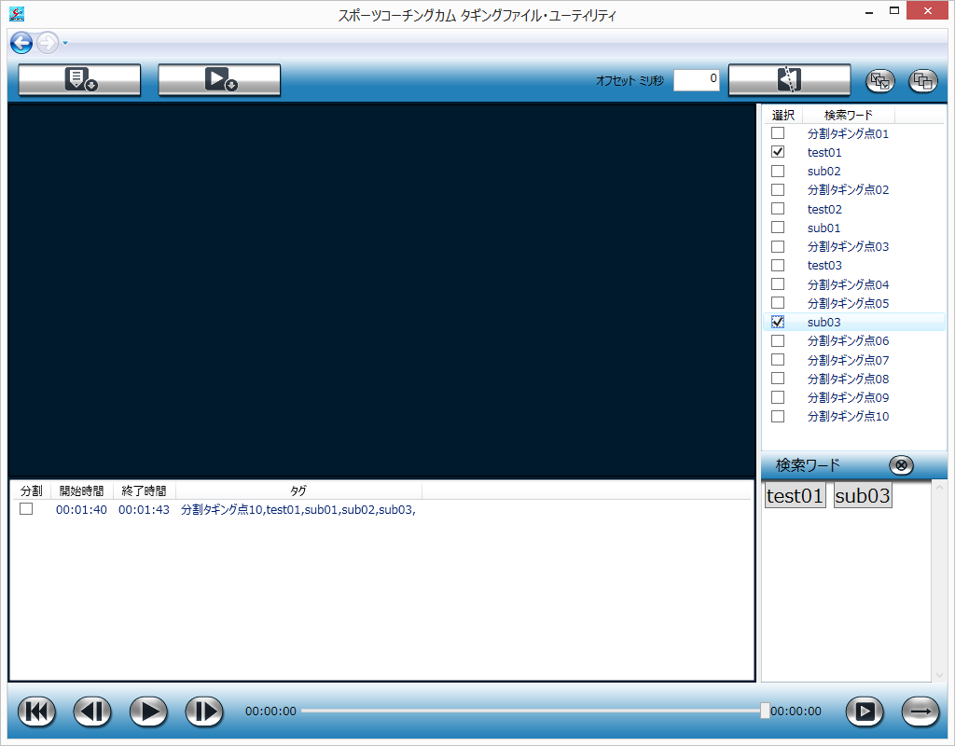The height and width of the screenshot is (746, 955).
Task: Check the 分割タギング点04 checkbox
Action: point(778,284)
